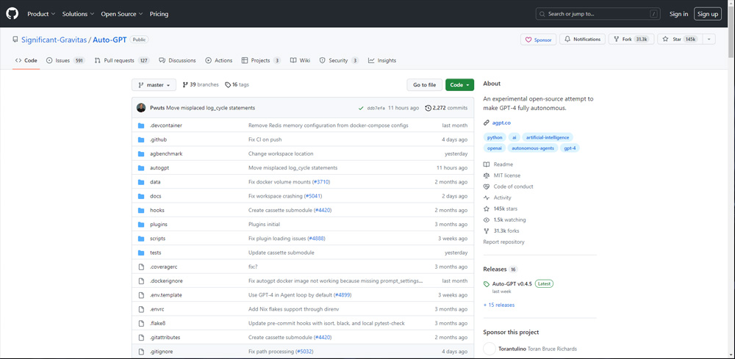
Task: Open the star list dropdown arrow
Action: 709,40
